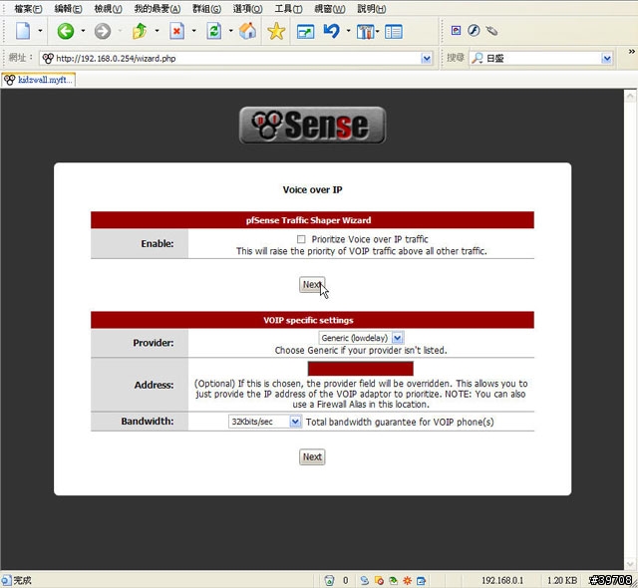Click the page scrollbar down arrow
Screen dimensions: 638x588
coord(630,564)
